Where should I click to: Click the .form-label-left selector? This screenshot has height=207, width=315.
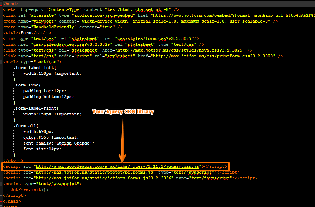tap(34, 68)
